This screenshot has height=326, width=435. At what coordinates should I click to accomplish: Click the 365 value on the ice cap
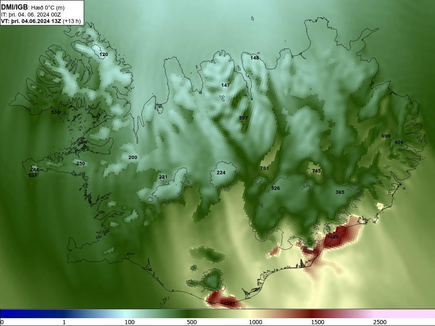(340, 192)
